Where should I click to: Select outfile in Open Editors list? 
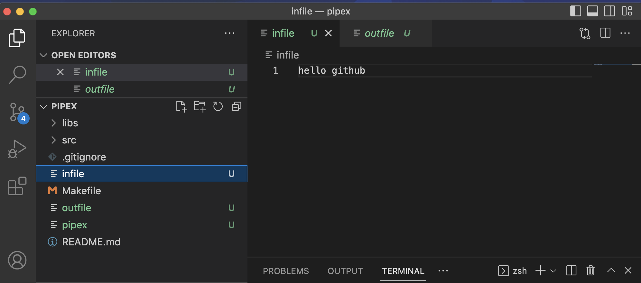[x=142, y=89]
